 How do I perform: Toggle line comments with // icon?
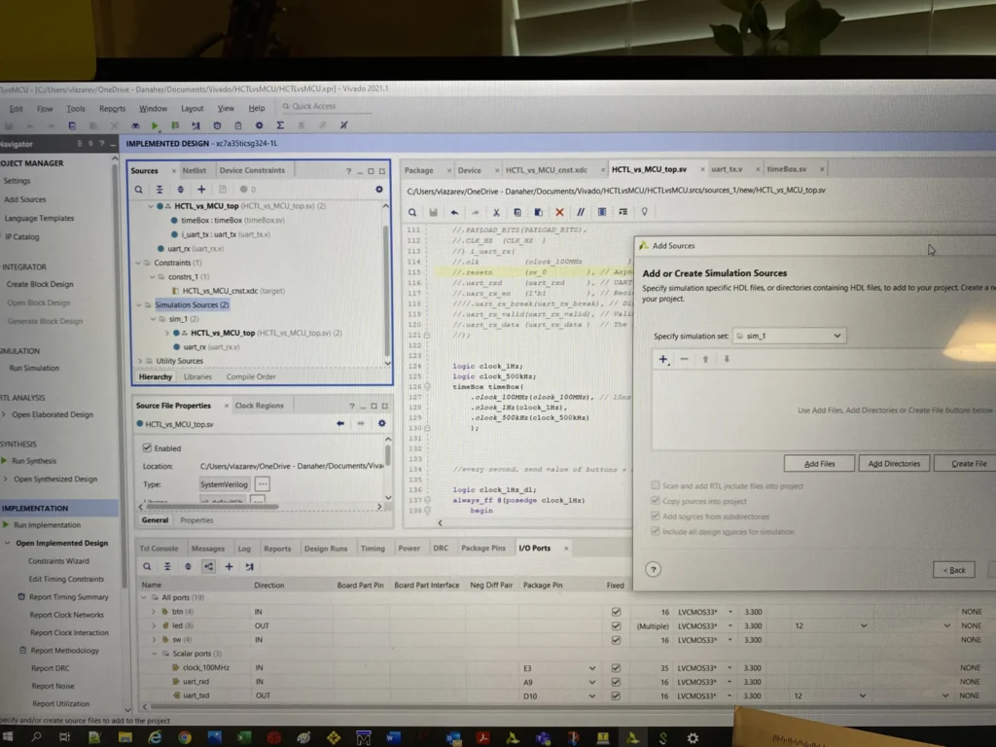[581, 212]
